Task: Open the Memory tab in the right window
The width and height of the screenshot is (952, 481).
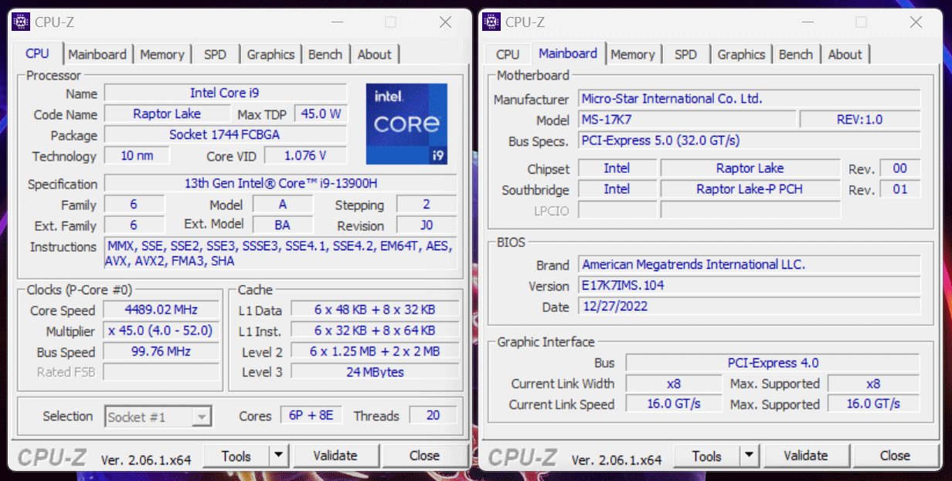Action: 633,55
